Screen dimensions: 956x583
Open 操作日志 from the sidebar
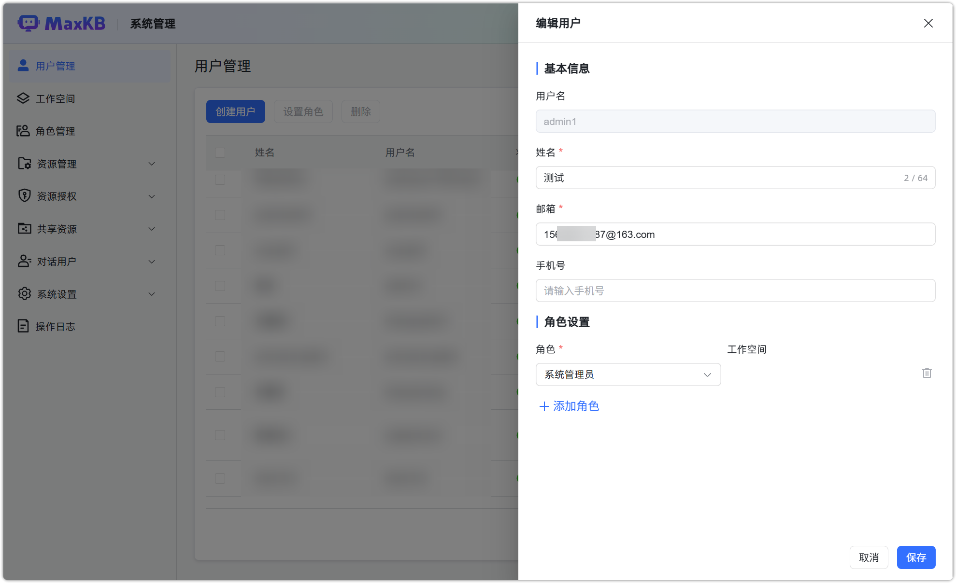point(56,326)
